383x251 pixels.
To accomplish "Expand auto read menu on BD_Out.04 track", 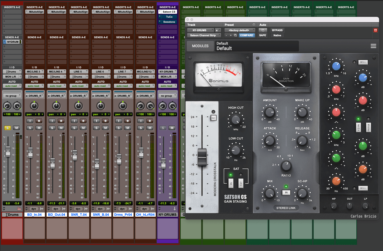I will [x=56, y=86].
